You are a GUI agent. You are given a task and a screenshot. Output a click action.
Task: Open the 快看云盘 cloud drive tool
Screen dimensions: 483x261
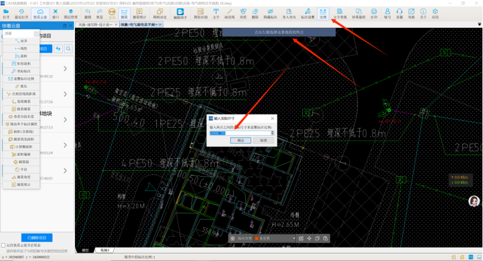41,13
